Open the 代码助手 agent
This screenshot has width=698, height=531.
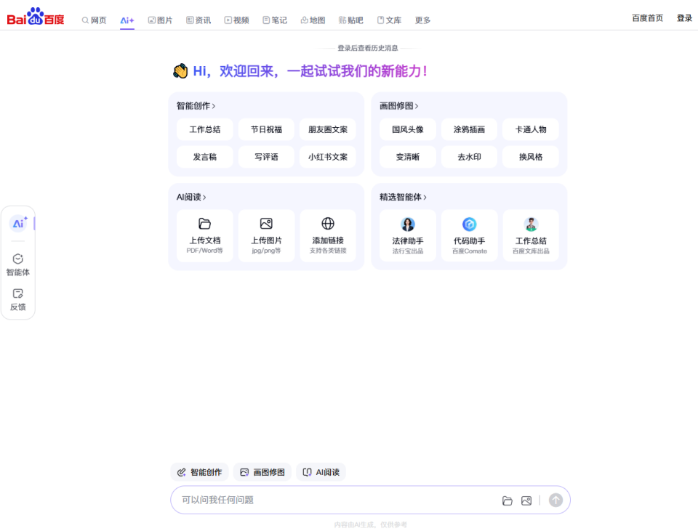[x=469, y=235]
